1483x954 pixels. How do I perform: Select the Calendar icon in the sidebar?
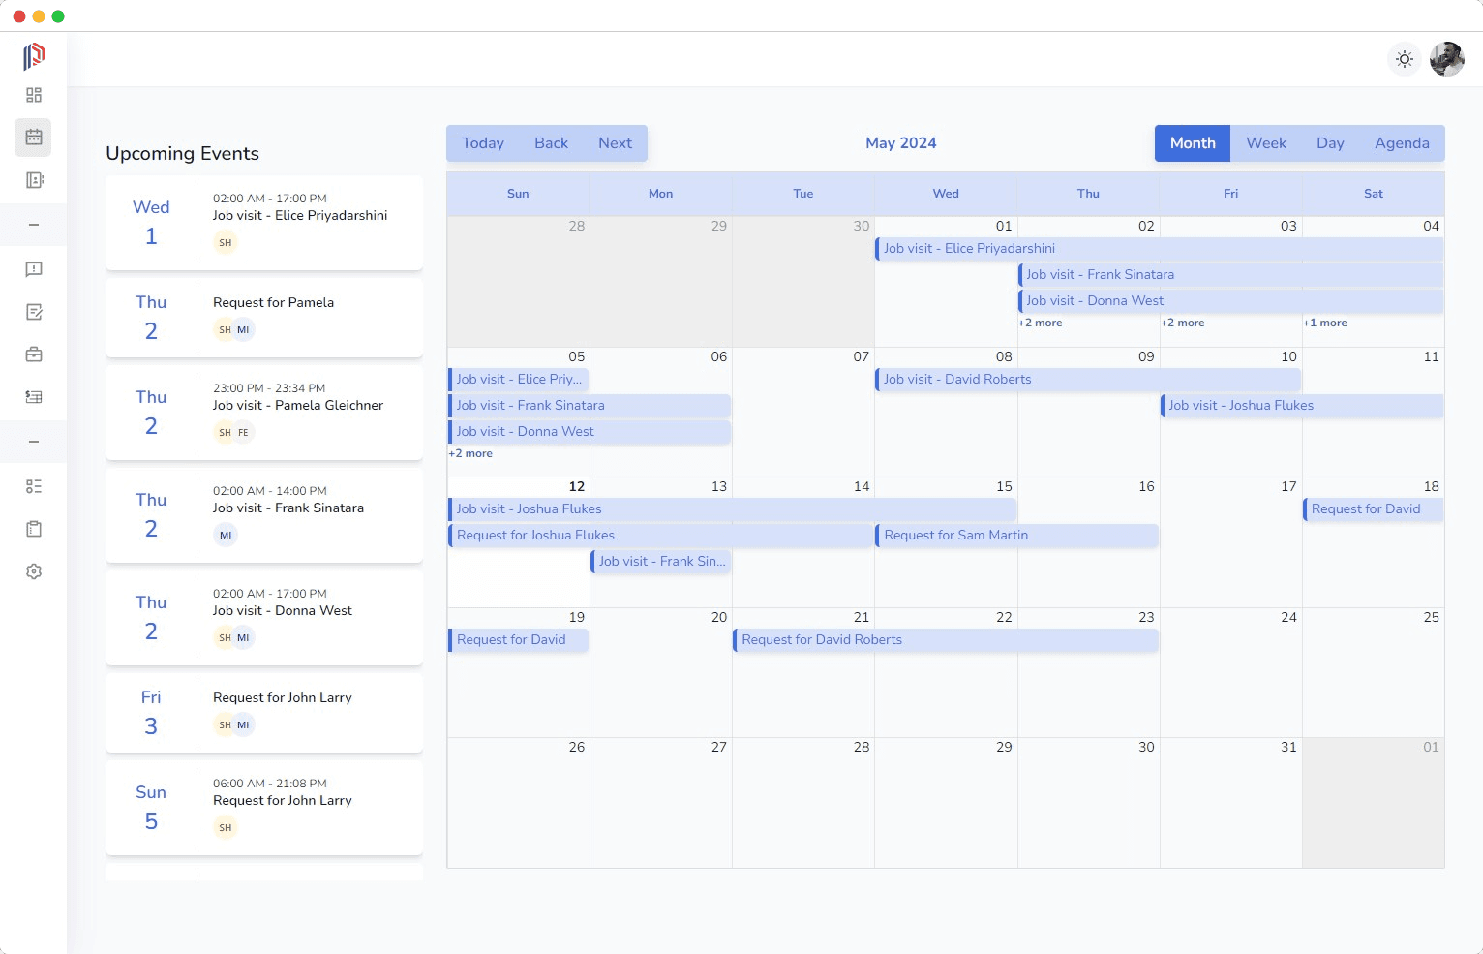coord(33,137)
